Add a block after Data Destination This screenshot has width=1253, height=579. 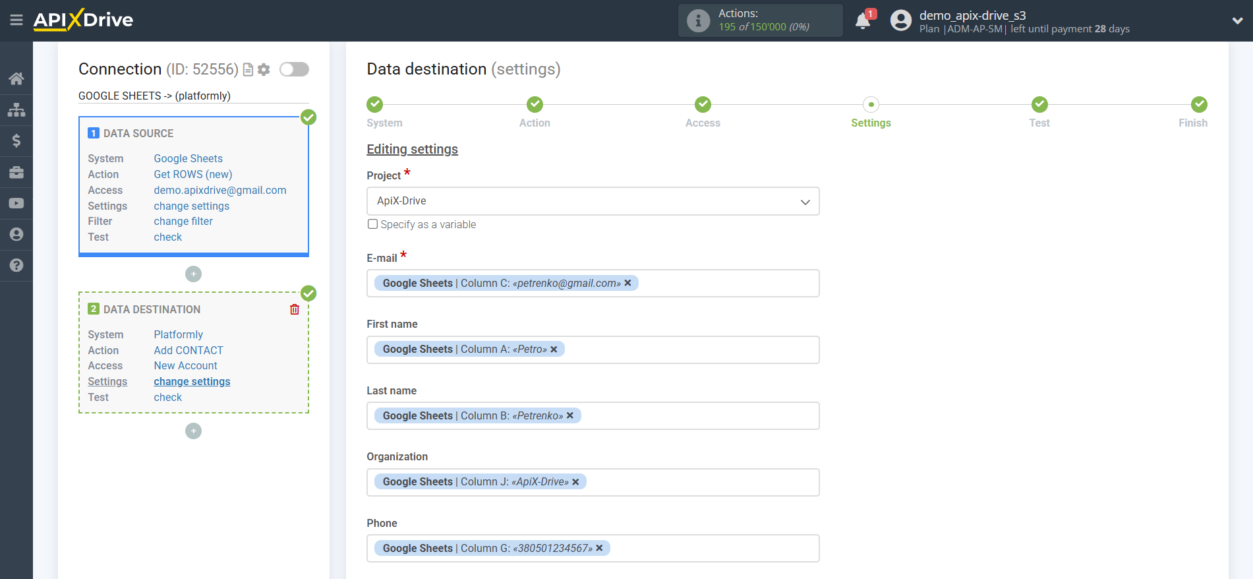point(193,431)
